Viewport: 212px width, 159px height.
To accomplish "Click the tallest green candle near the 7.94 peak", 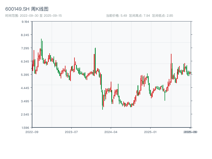I will coord(41,47).
